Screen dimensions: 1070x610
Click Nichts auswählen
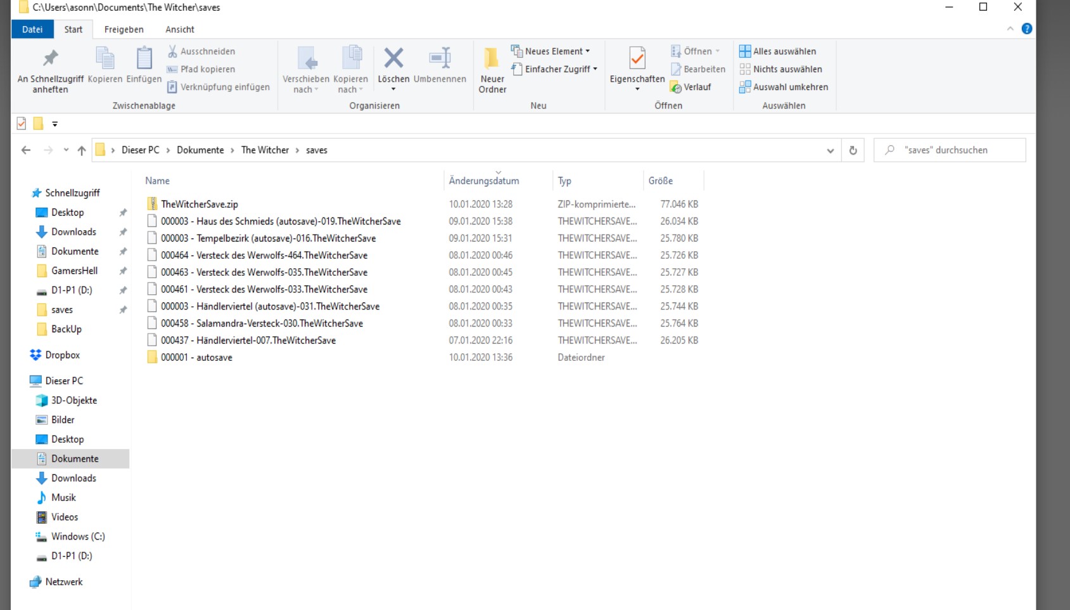pyautogui.click(x=780, y=69)
